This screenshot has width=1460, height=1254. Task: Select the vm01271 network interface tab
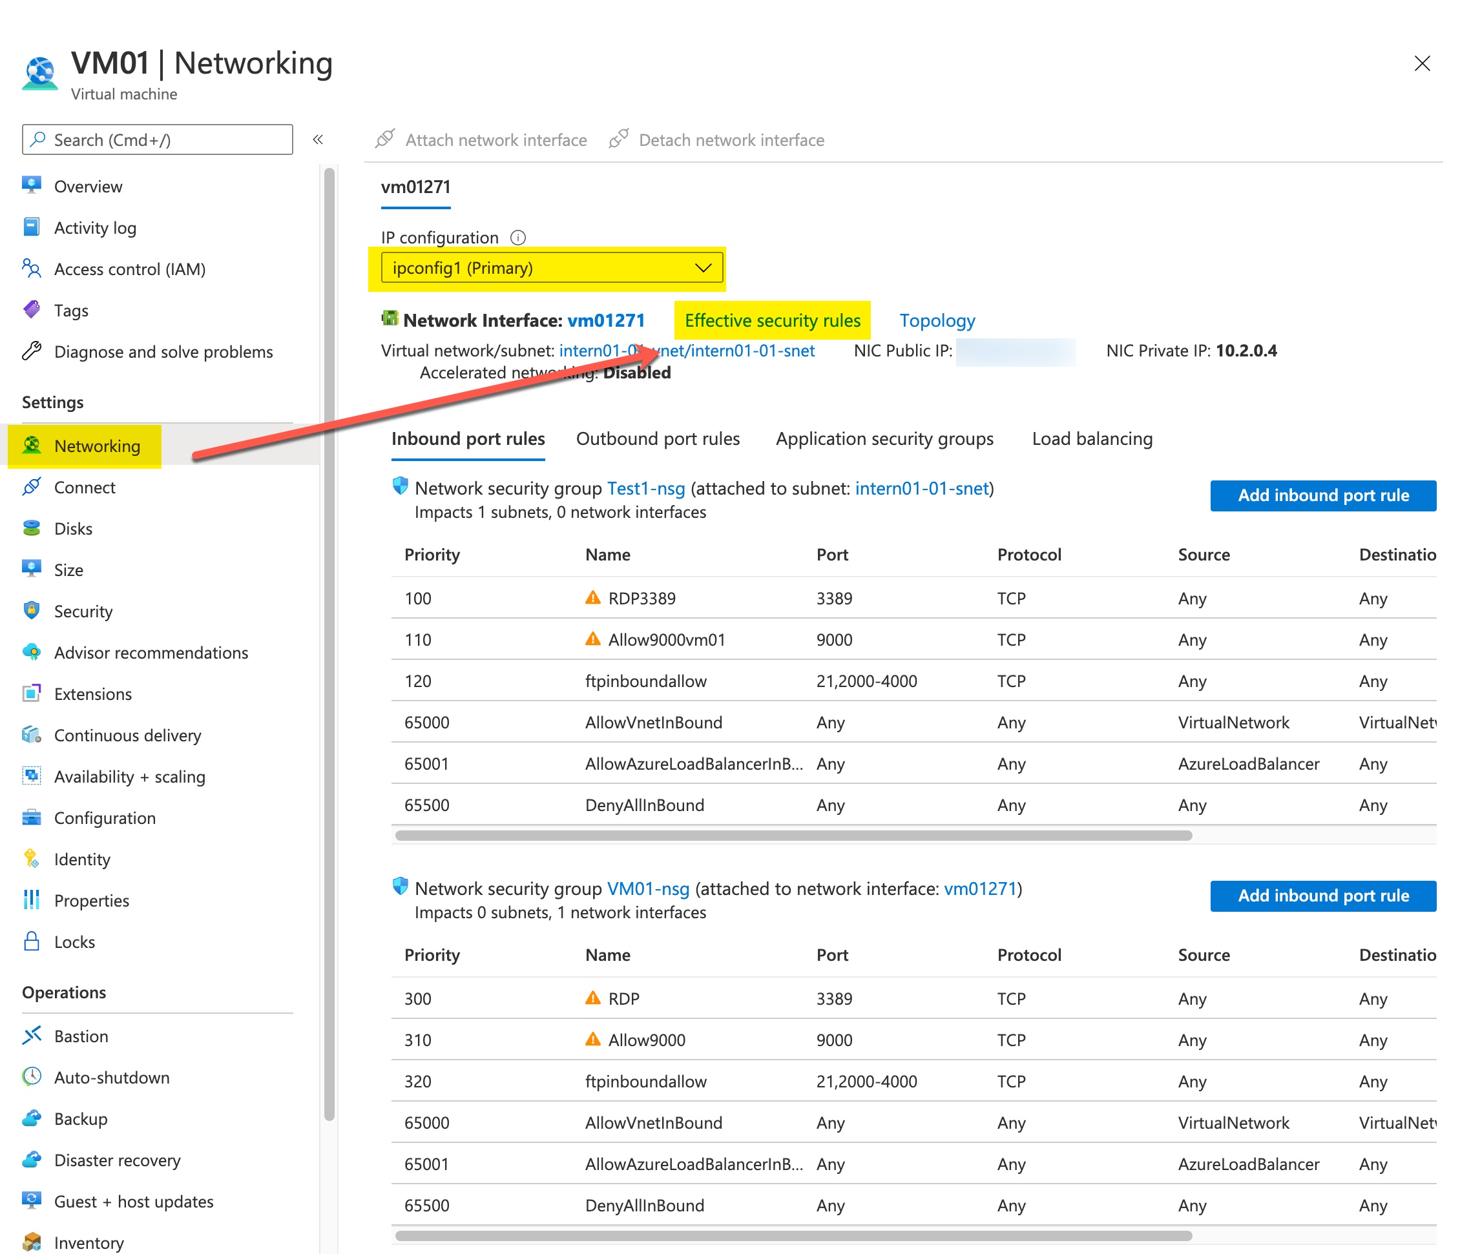pyautogui.click(x=415, y=187)
